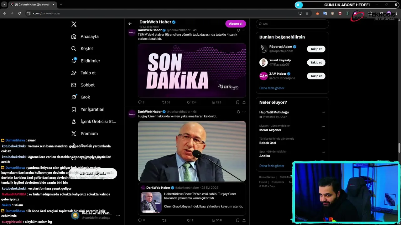Open more menu on Turgay Ciner post
This screenshot has height=225, width=401.
(244, 112)
